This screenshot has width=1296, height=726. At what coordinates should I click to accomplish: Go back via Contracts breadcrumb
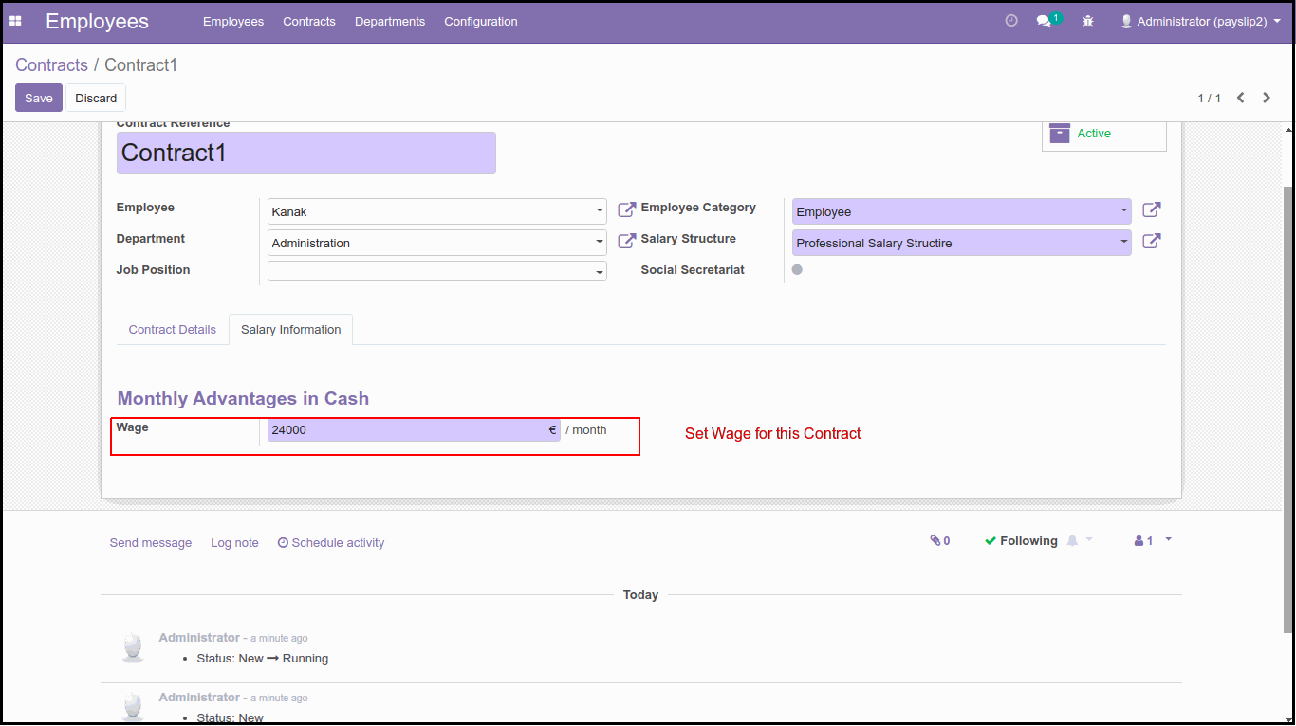pyautogui.click(x=51, y=64)
